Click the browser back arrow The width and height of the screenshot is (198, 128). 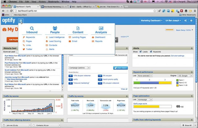coord(3,11)
